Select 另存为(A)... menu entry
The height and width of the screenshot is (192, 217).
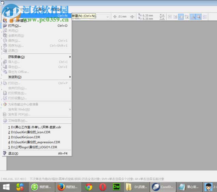[37, 45]
